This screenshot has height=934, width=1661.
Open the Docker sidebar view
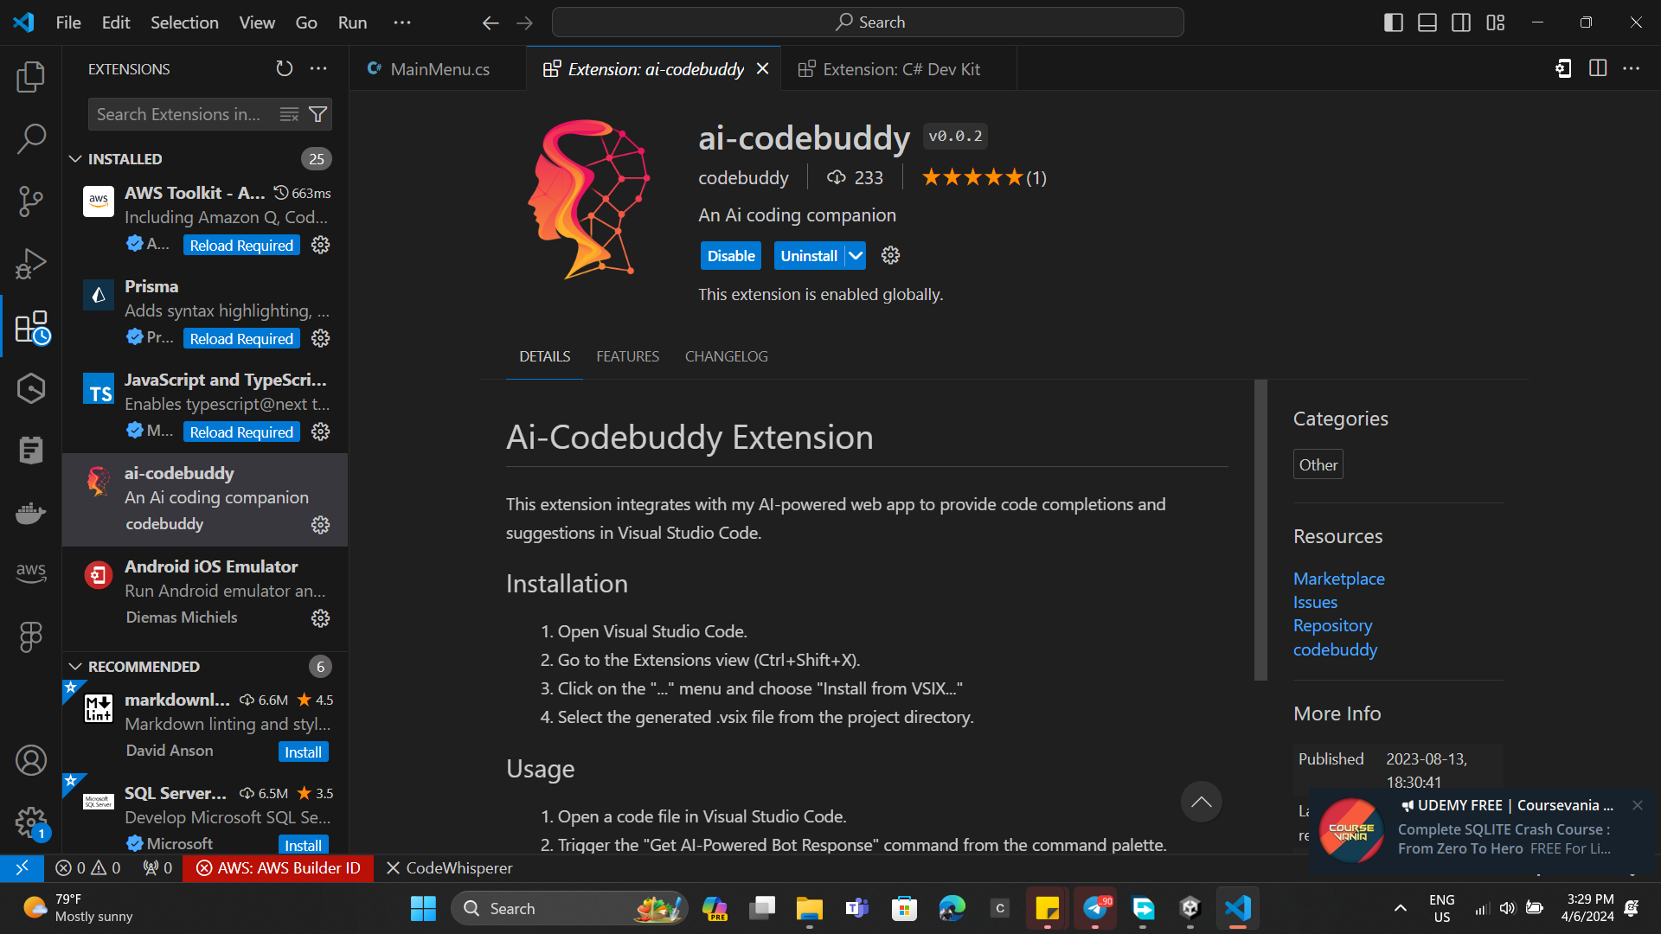[x=31, y=513]
